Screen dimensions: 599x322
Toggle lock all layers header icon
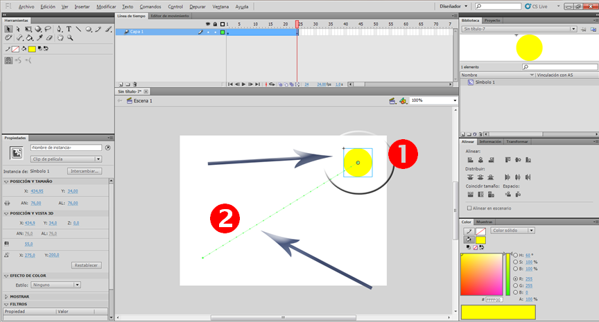(215, 24)
